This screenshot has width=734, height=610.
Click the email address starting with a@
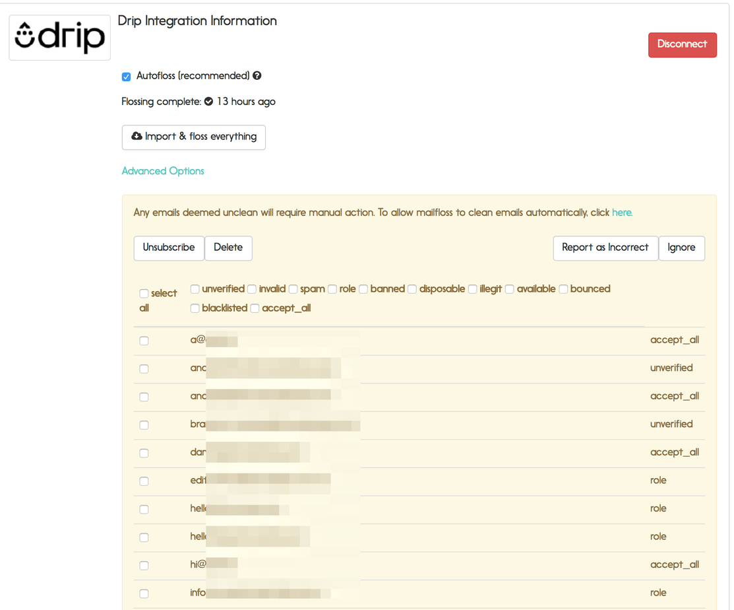(x=214, y=340)
